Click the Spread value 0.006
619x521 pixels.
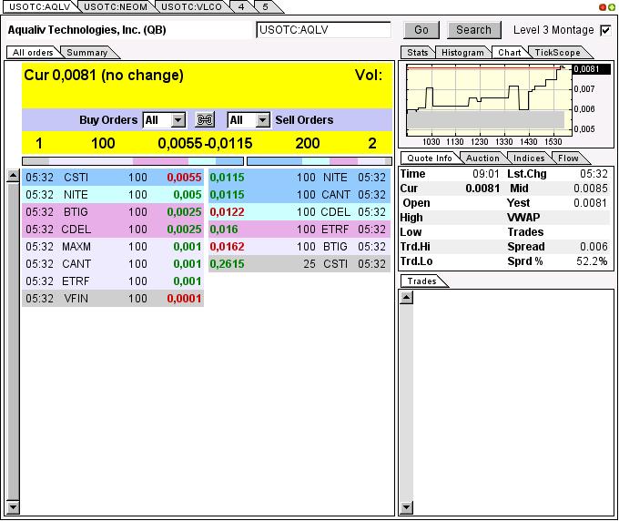[594, 247]
